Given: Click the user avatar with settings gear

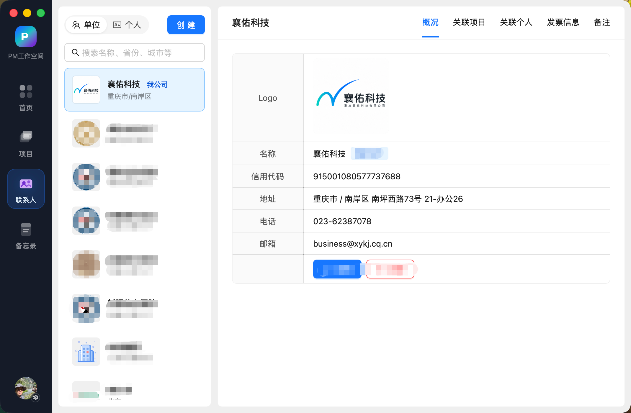Looking at the screenshot, I should pyautogui.click(x=26, y=388).
